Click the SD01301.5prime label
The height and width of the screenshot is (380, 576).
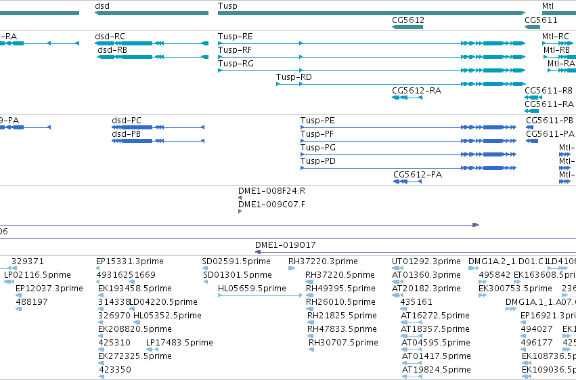(x=238, y=275)
